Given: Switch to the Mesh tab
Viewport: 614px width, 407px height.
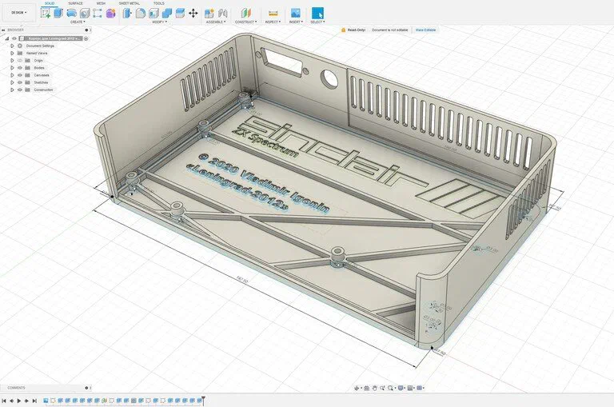Looking at the screenshot, I should click(x=101, y=3).
